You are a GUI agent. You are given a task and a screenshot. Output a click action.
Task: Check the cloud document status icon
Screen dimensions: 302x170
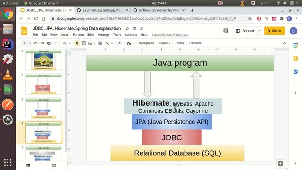pos(142,29)
